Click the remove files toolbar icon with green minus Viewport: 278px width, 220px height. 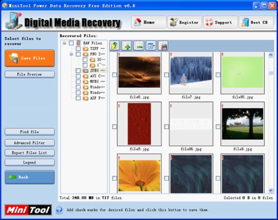click(139, 46)
